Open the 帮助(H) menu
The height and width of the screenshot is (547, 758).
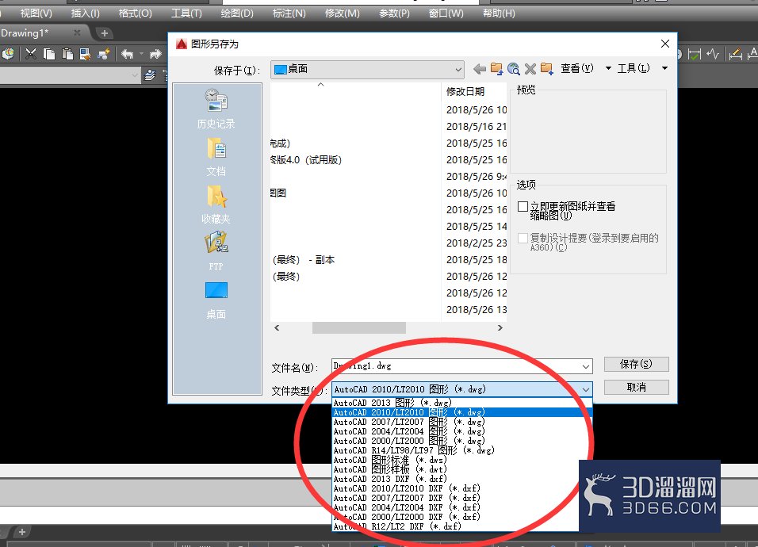point(499,13)
